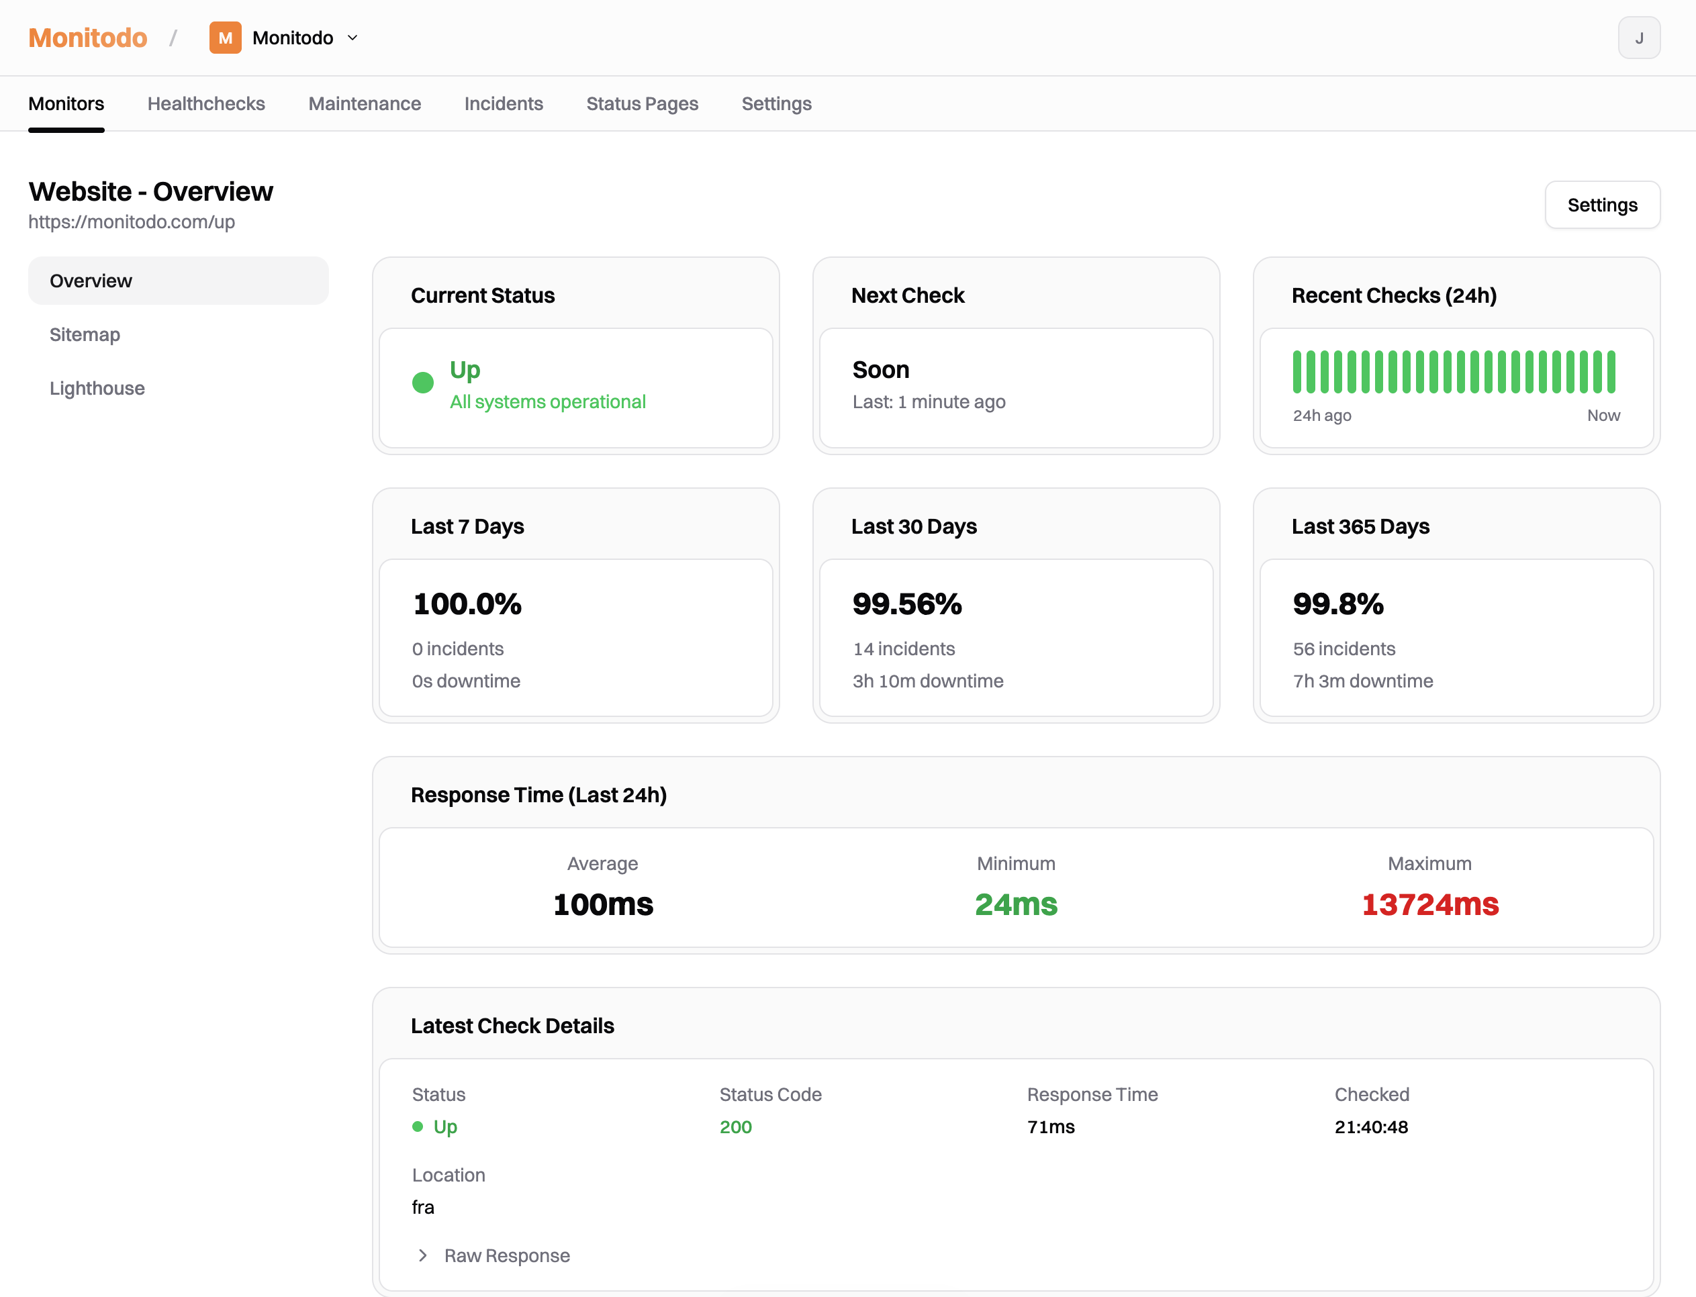
Task: Open the Incidents tab
Action: click(504, 103)
